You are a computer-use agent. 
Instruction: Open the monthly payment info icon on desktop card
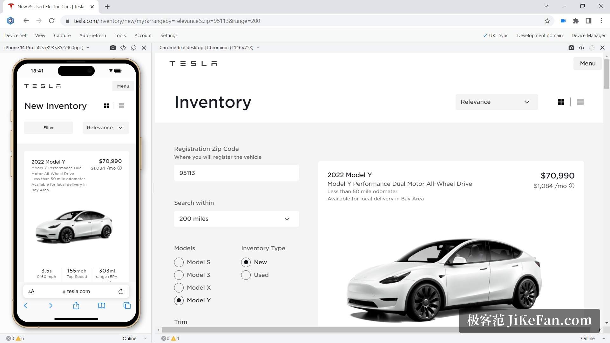(x=572, y=186)
